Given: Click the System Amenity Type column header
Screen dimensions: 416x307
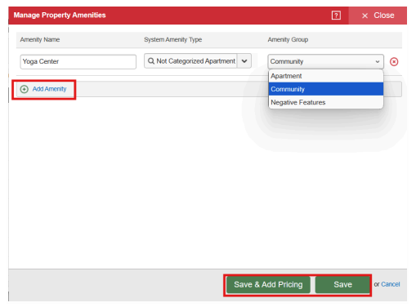Looking at the screenshot, I should click(173, 40).
